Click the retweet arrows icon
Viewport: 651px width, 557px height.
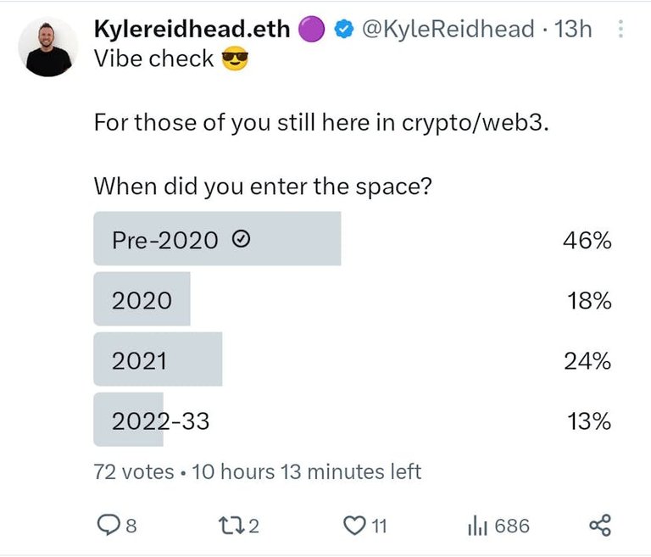pyautogui.click(x=231, y=526)
